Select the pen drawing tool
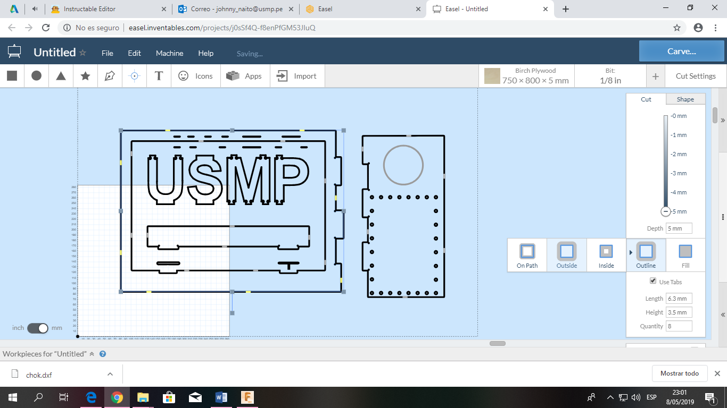Image resolution: width=727 pixels, height=408 pixels. coord(110,76)
